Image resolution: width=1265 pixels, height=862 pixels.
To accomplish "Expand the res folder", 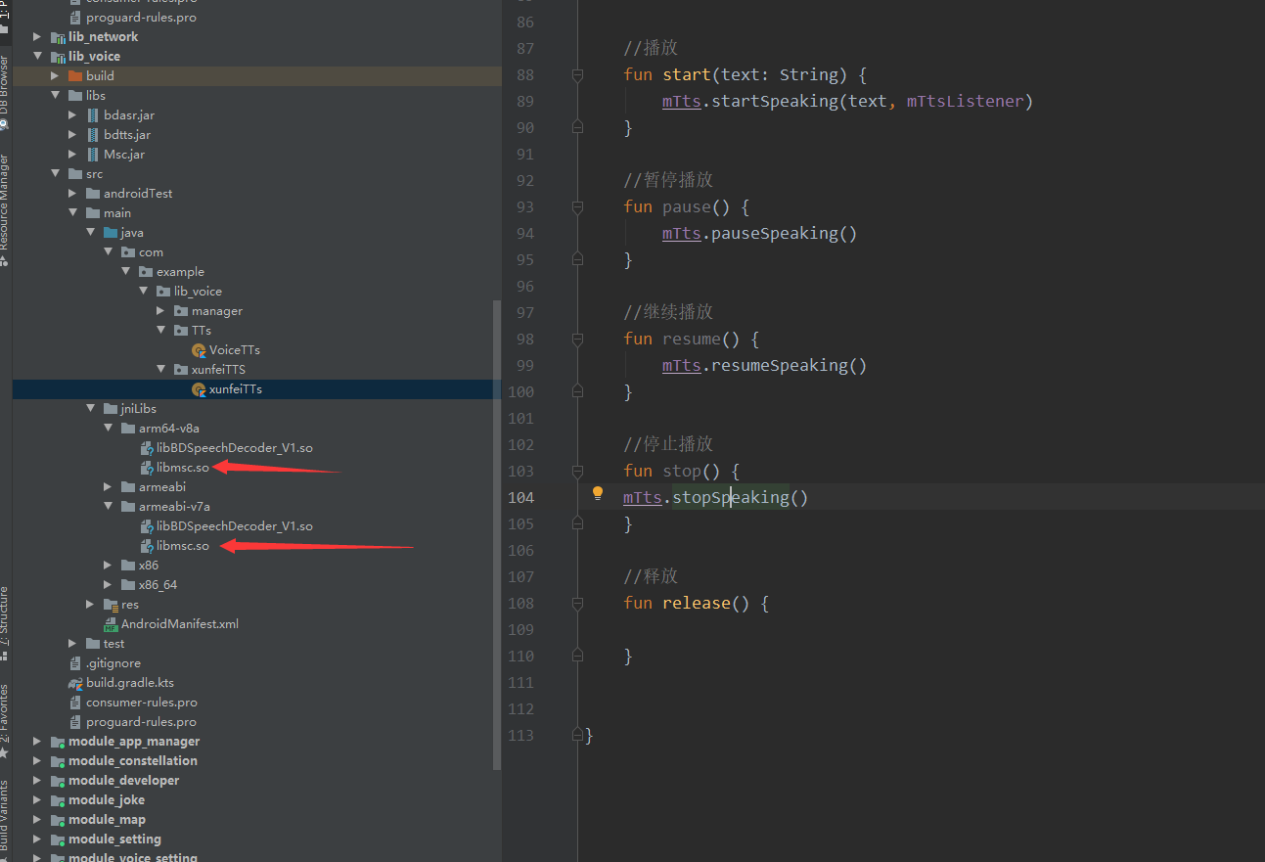I will [91, 604].
